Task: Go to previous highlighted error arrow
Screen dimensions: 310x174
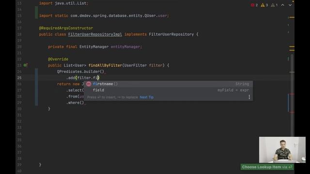Action: tap(283, 5)
